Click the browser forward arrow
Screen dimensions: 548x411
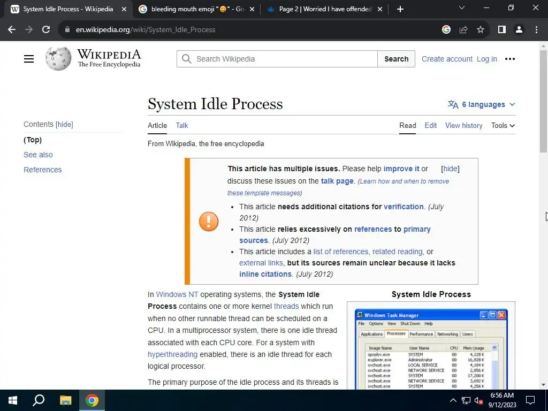(x=29, y=30)
